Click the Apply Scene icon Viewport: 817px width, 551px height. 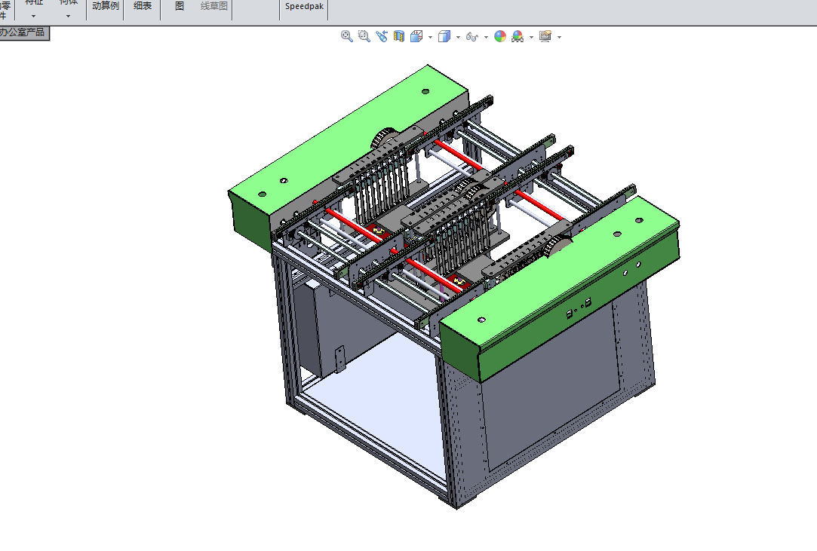[518, 36]
